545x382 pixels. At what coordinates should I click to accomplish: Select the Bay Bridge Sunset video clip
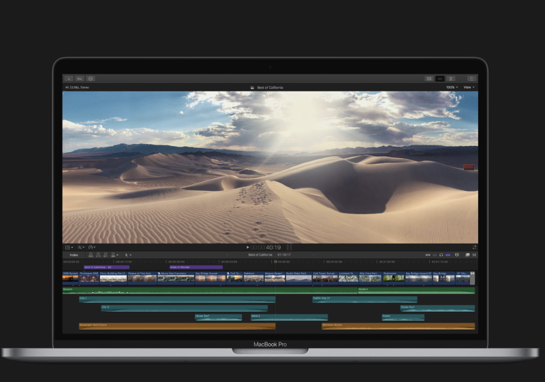(209, 278)
